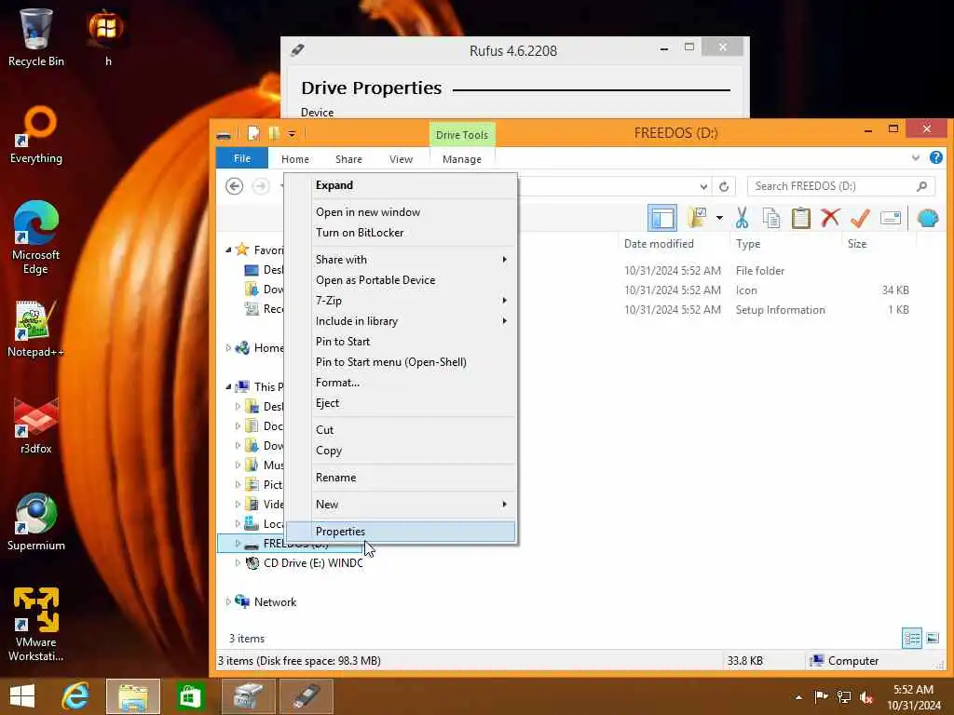Toggle the preview pane toolbar icon
The height and width of the screenshot is (715, 954).
pos(662,218)
